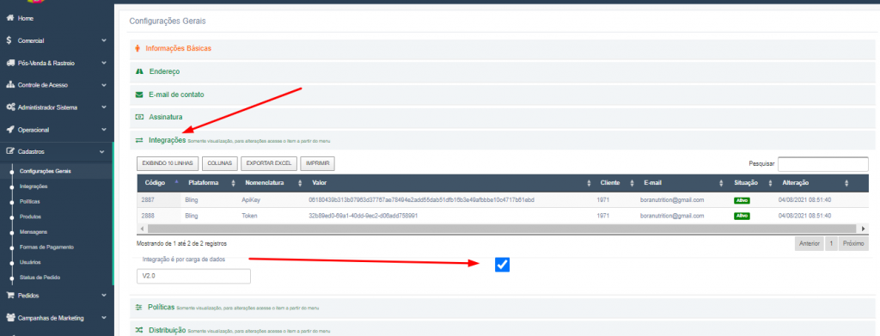Click the Ativo badge in row 2887

click(x=742, y=200)
